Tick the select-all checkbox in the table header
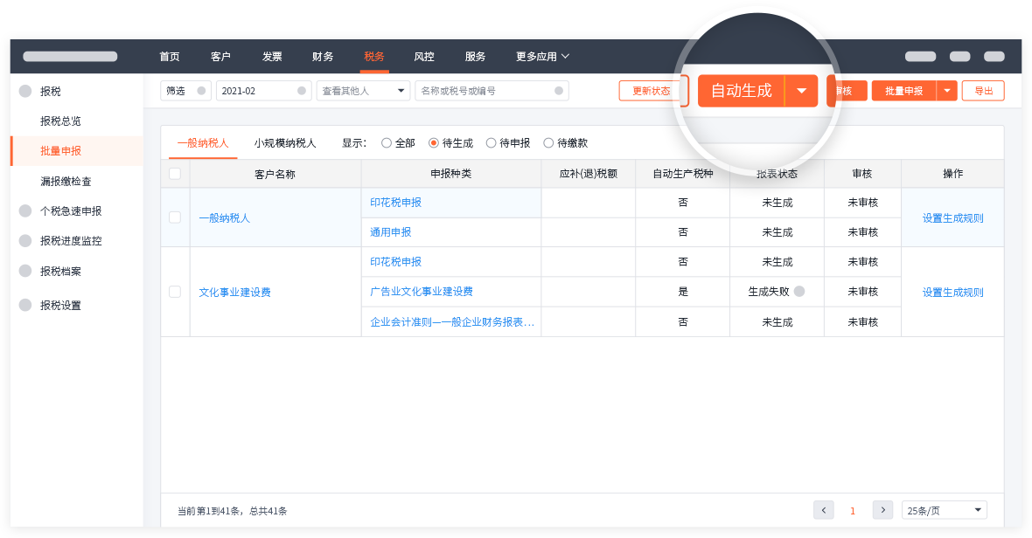The width and height of the screenshot is (1032, 538). [x=175, y=174]
